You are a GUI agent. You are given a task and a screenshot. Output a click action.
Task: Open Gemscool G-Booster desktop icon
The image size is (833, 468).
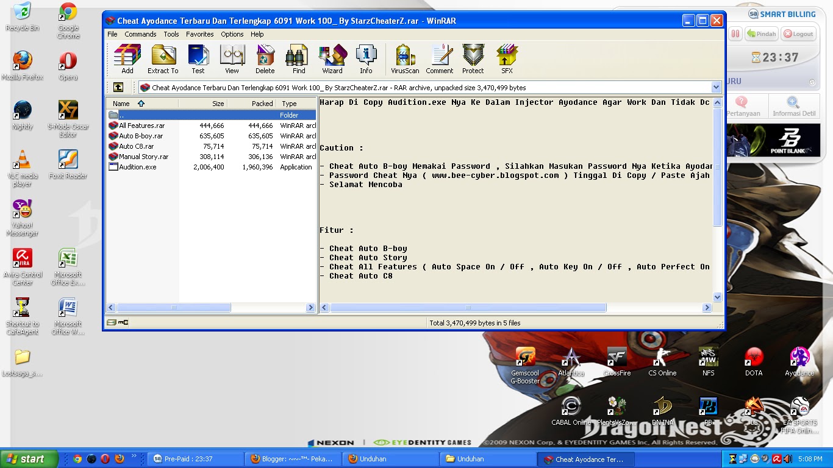tap(525, 366)
